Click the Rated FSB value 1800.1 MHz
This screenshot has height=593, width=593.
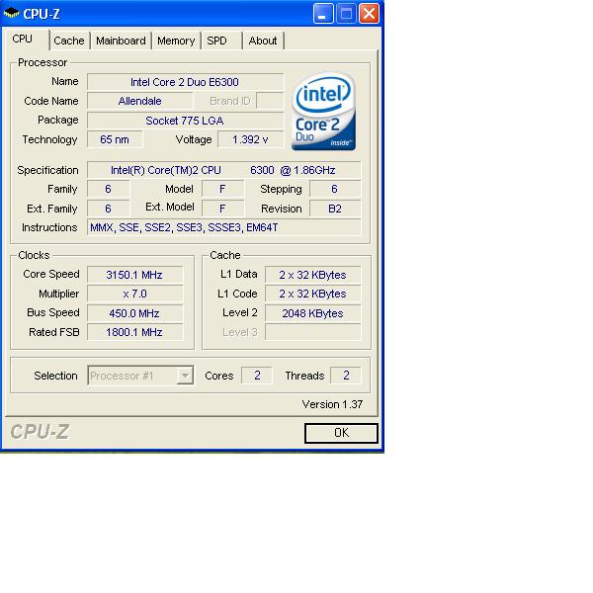134,332
